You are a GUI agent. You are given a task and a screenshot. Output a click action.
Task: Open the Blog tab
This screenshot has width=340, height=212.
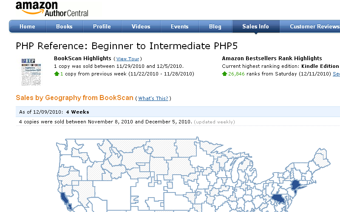tap(215, 26)
